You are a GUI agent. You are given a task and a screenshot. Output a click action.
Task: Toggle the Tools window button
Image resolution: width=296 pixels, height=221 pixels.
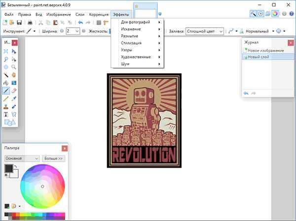(x=253, y=13)
